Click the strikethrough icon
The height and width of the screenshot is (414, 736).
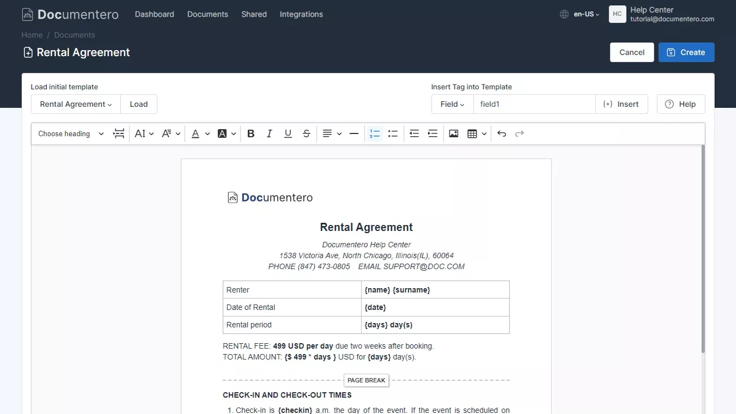pyautogui.click(x=307, y=134)
